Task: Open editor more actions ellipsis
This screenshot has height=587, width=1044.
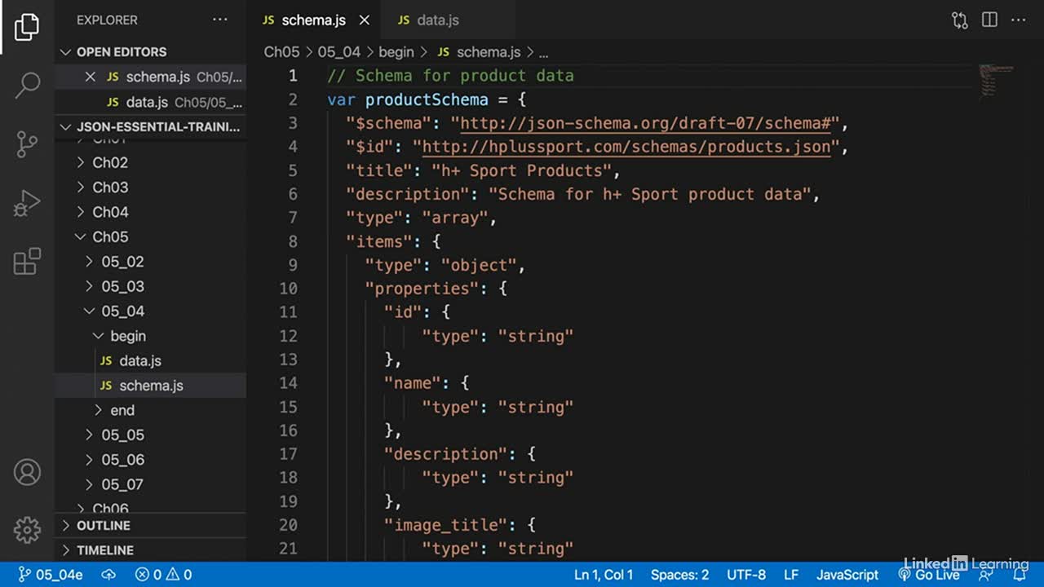Action: [1020, 20]
